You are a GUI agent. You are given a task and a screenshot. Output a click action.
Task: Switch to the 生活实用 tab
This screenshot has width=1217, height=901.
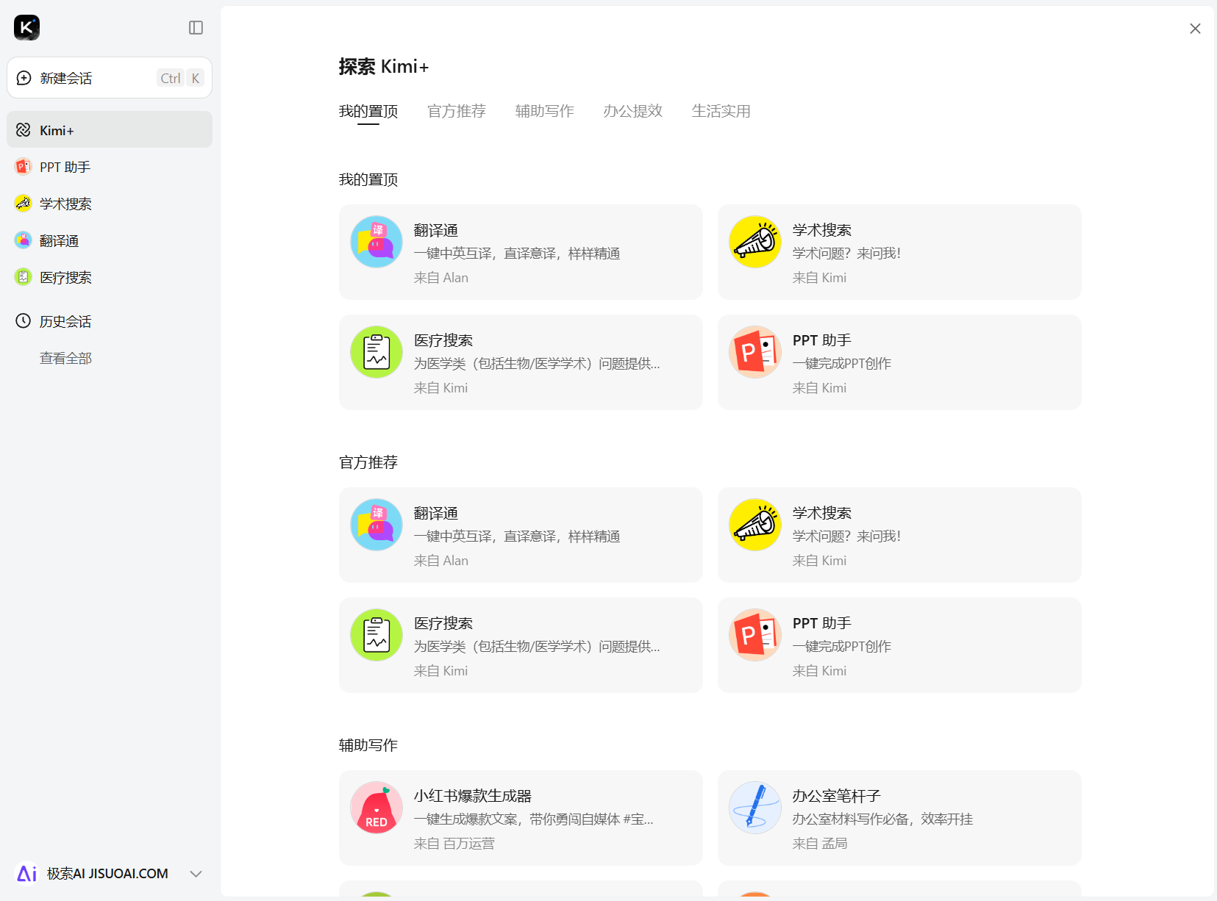[721, 111]
